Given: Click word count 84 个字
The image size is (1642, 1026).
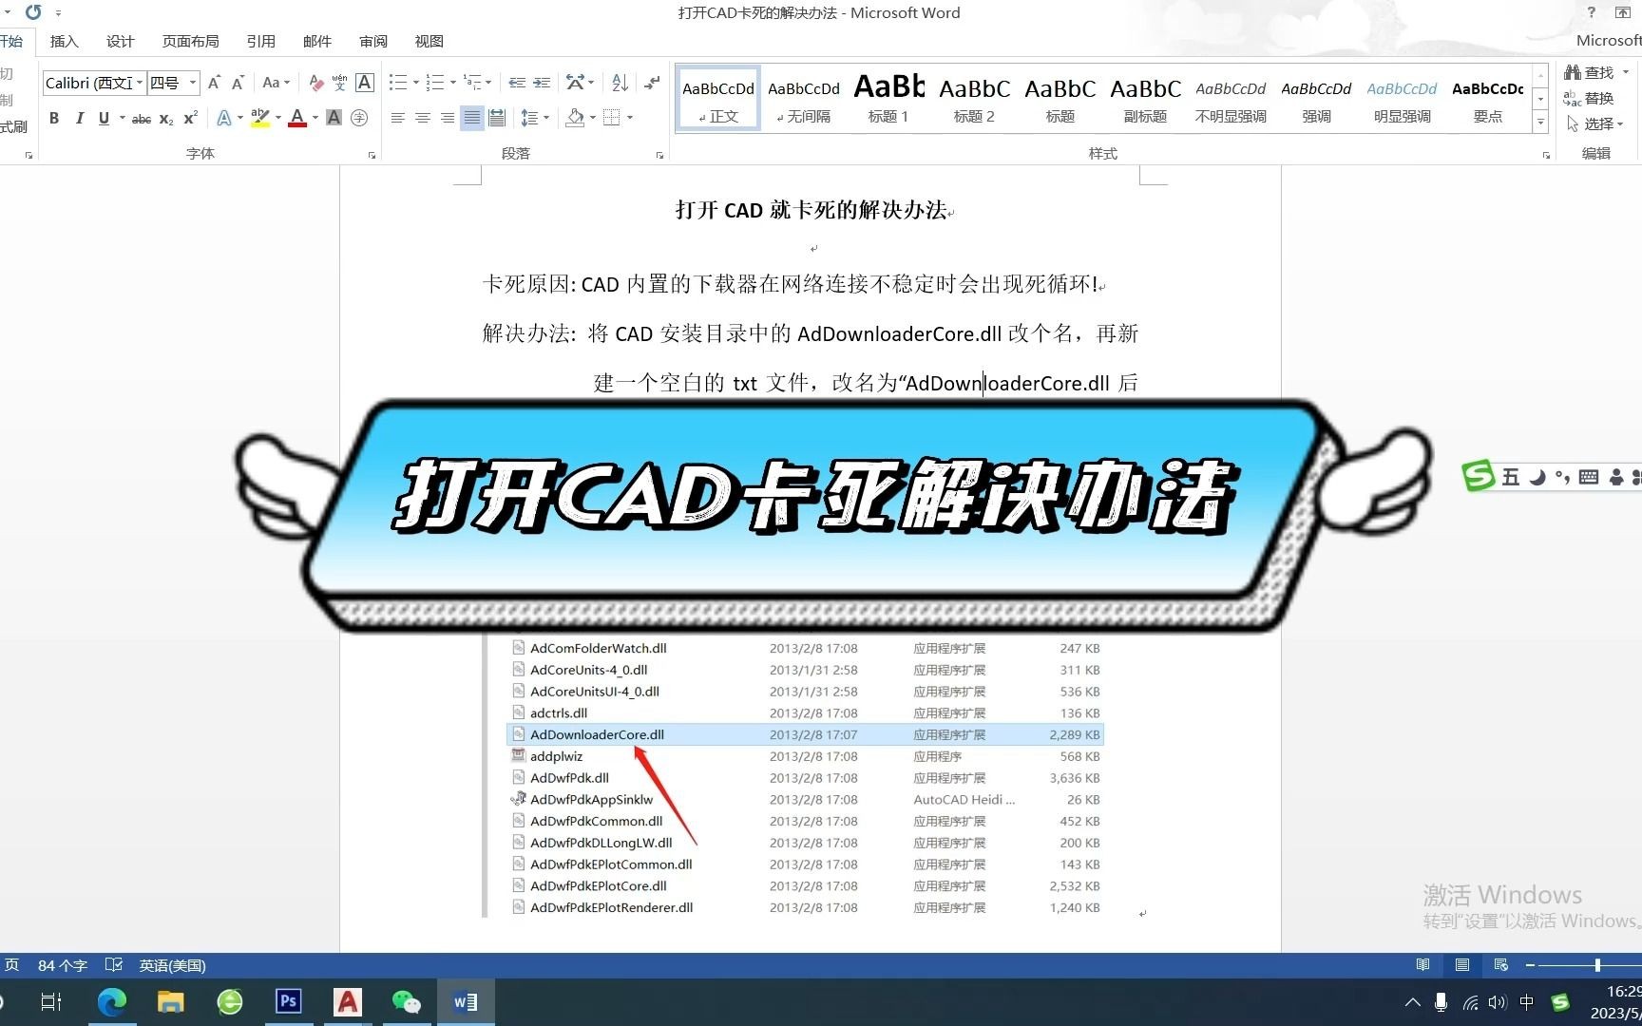Looking at the screenshot, I should [x=63, y=965].
